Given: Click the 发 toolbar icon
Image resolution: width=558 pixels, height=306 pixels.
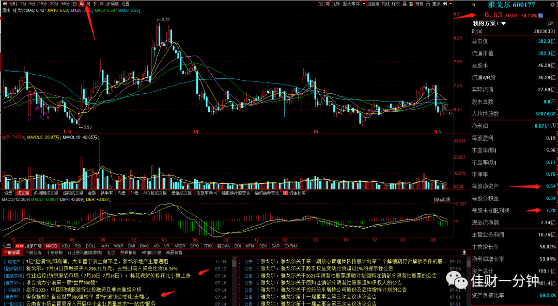Looking at the screenshot, I should tap(321, 4).
